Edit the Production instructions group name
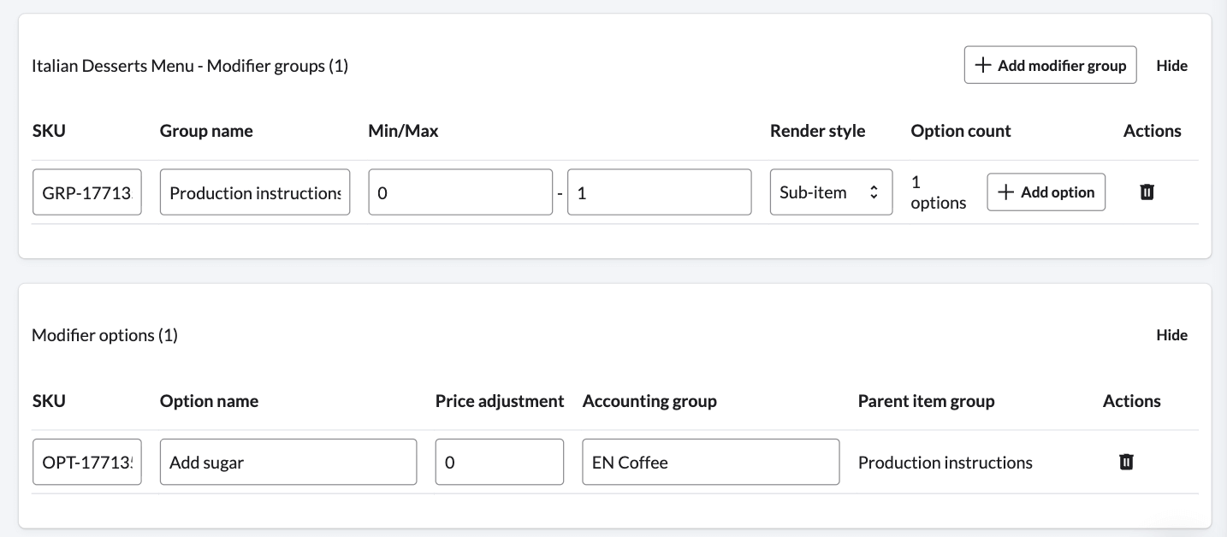1227x537 pixels. tap(254, 192)
